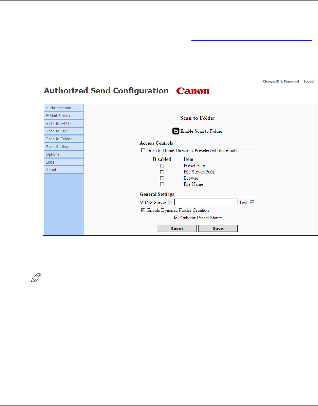
Task: Toggle Only for Preset Shares checkbox
Action: pyautogui.click(x=176, y=218)
